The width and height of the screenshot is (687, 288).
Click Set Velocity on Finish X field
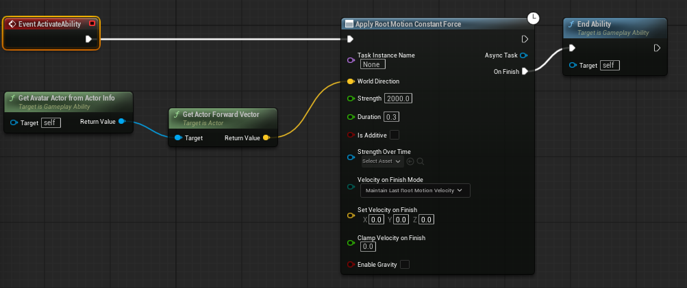[x=376, y=220]
